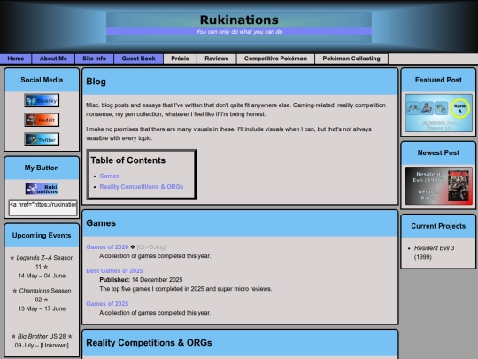Open the Games of 2025 post

click(x=107, y=304)
